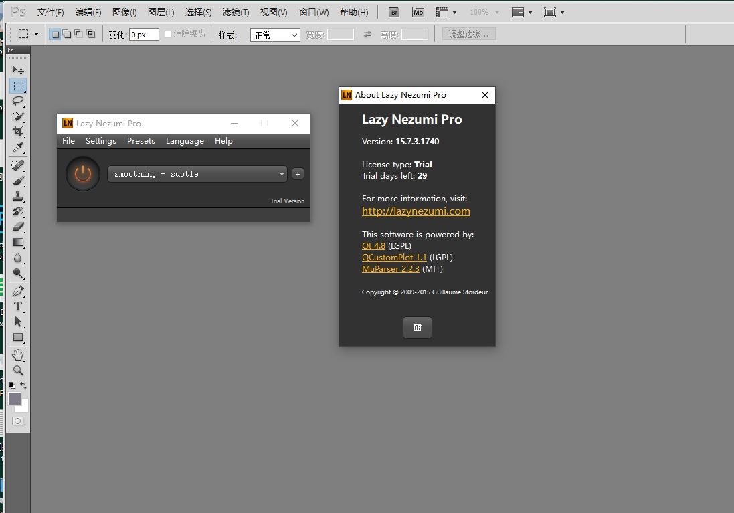Add a new preset with plus button

click(298, 174)
